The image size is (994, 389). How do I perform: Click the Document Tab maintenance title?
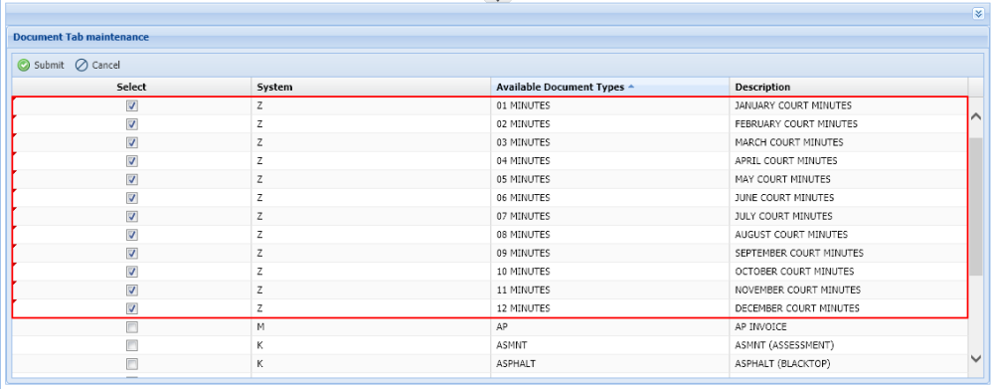(82, 38)
